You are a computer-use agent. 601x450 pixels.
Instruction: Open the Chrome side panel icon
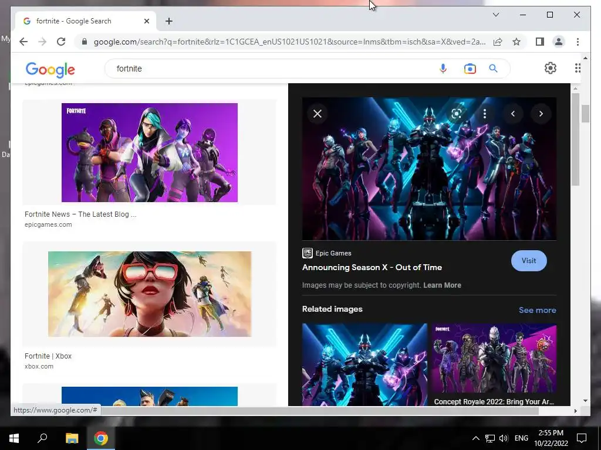pyautogui.click(x=540, y=42)
